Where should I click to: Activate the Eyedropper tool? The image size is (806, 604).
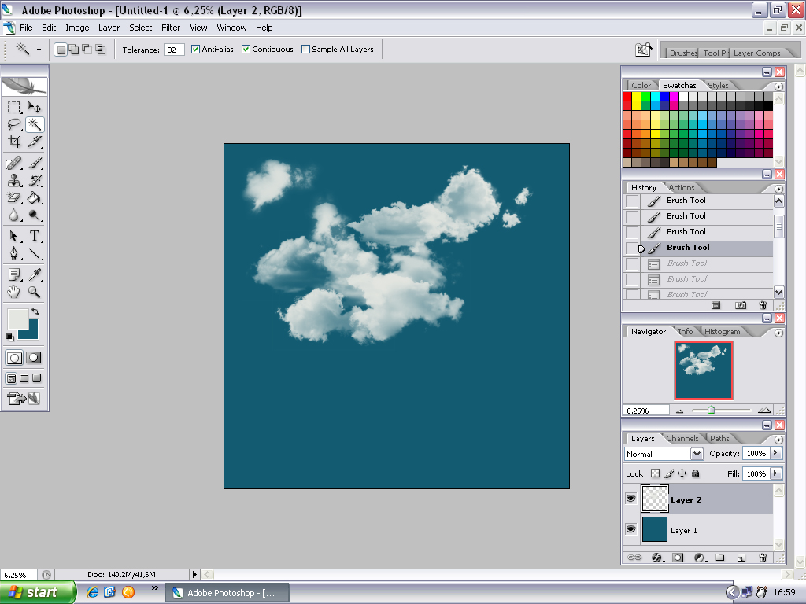[x=35, y=274]
